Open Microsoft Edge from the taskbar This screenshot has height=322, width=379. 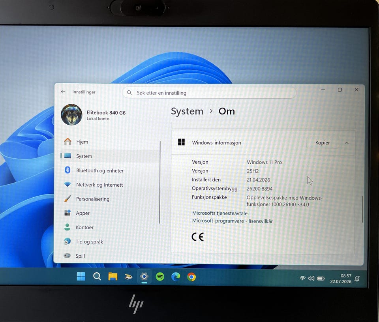176,277
